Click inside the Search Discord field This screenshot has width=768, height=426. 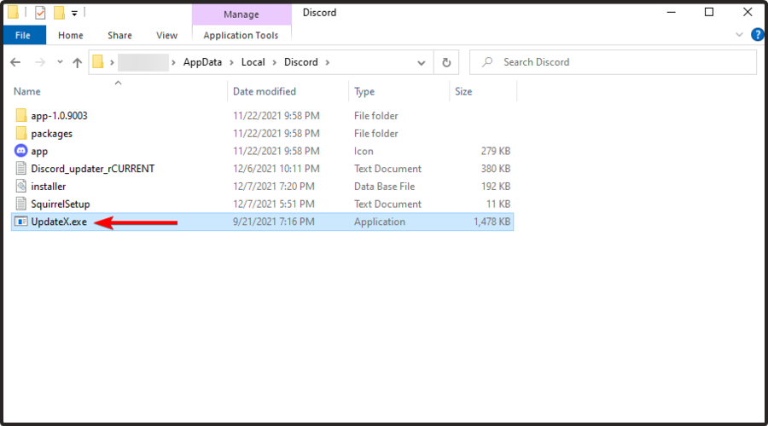613,62
